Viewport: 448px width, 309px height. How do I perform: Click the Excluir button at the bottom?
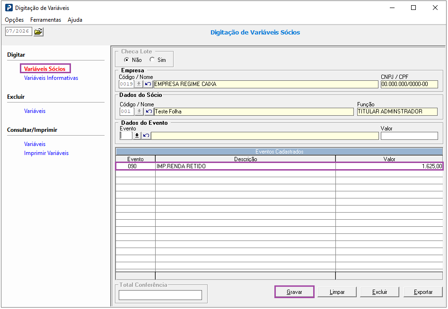[x=380, y=292]
